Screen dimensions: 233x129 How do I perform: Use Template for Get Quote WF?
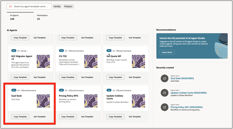[135, 77]
